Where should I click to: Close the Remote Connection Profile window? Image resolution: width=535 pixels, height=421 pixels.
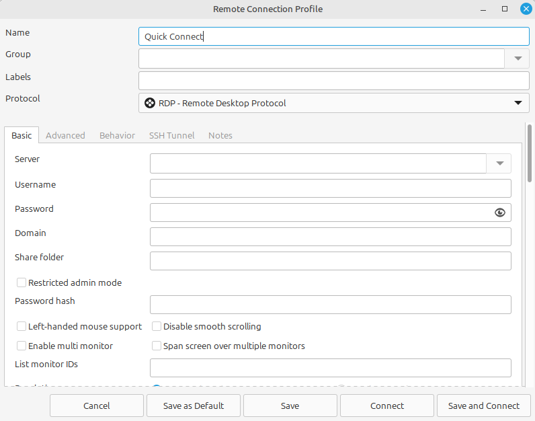[x=524, y=9]
